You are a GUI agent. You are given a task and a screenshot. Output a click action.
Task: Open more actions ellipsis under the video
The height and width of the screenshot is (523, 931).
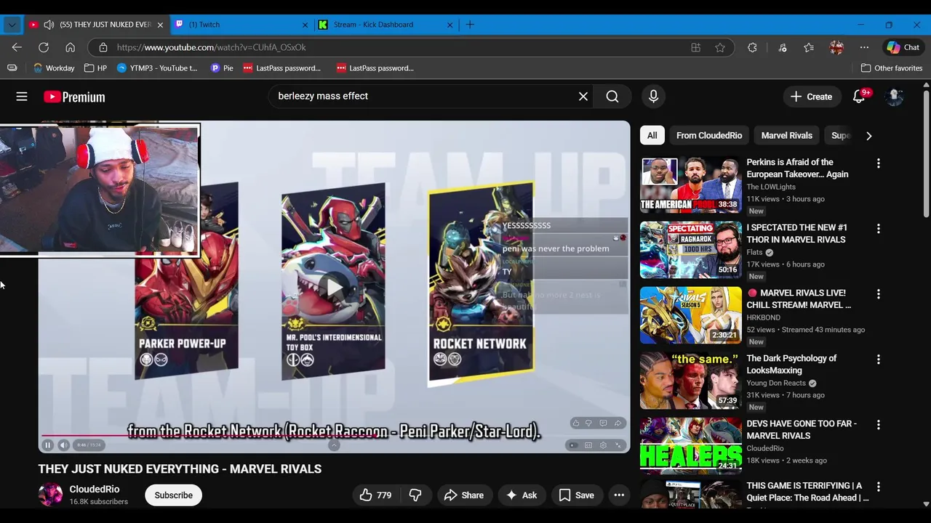pyautogui.click(x=619, y=495)
